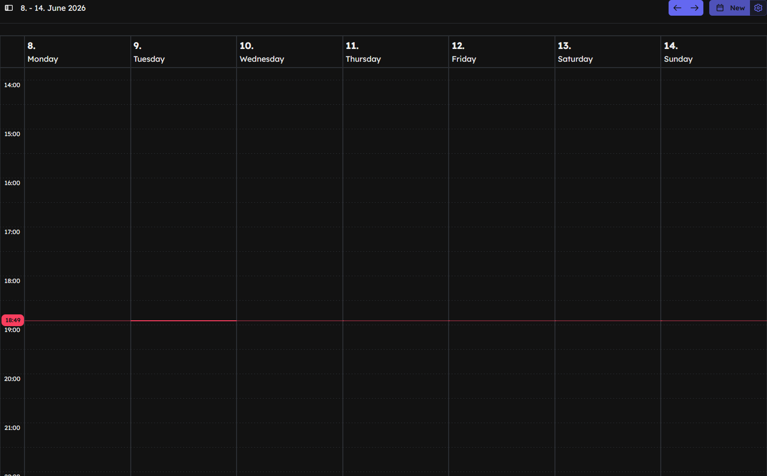Click the 14:00 time label
Screen dimensions: 767x476
coord(12,85)
